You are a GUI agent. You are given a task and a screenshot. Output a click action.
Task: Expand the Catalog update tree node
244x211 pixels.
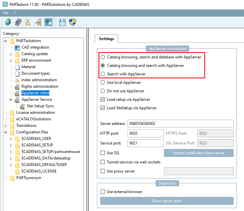pyautogui.click(x=10, y=54)
